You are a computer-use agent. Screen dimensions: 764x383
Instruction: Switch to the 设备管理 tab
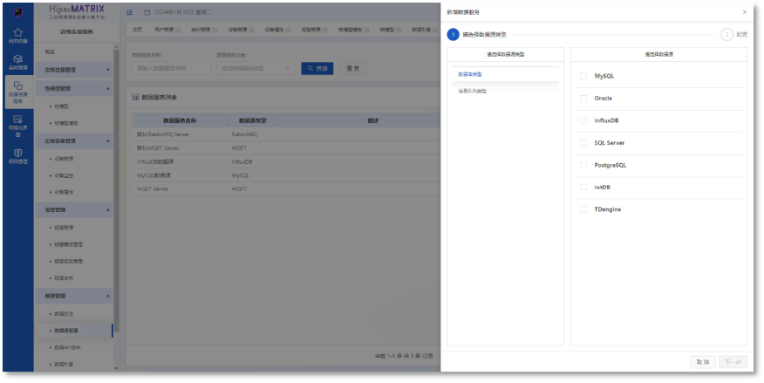pyautogui.click(x=238, y=30)
